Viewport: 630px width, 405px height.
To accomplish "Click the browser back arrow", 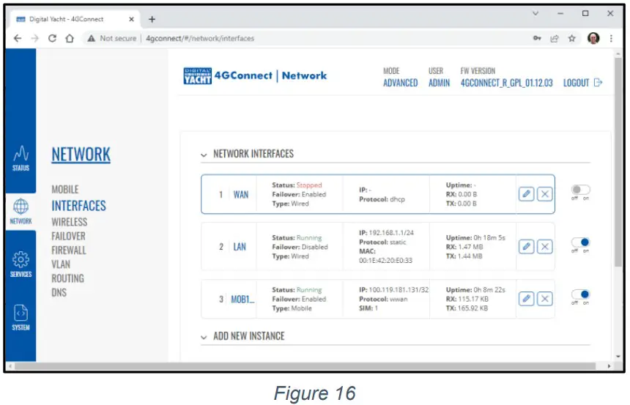I will [18, 38].
